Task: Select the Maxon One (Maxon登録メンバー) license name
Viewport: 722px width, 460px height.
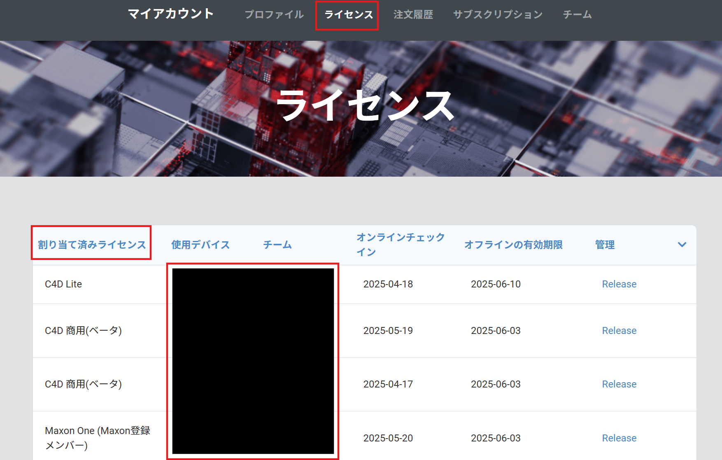Action: point(98,438)
